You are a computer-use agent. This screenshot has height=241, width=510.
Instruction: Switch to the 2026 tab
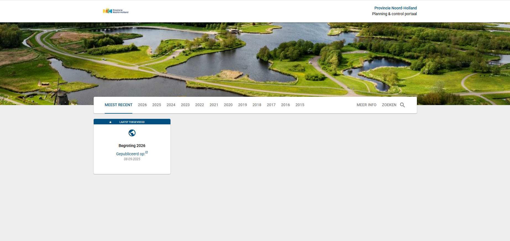tap(142, 105)
